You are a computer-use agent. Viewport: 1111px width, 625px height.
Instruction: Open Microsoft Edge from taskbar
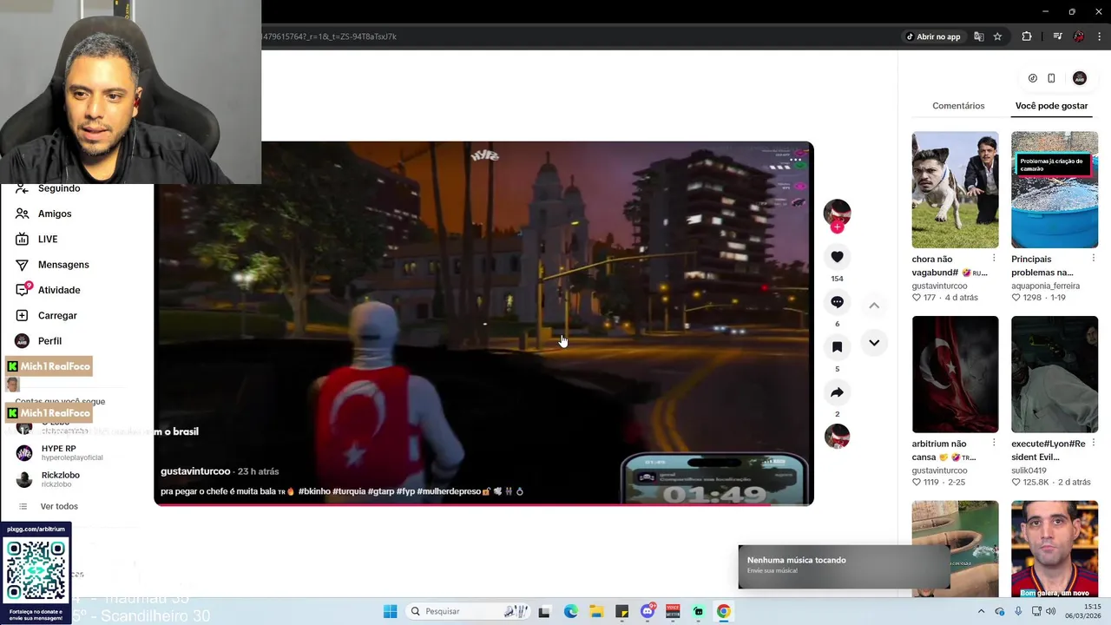[570, 611]
